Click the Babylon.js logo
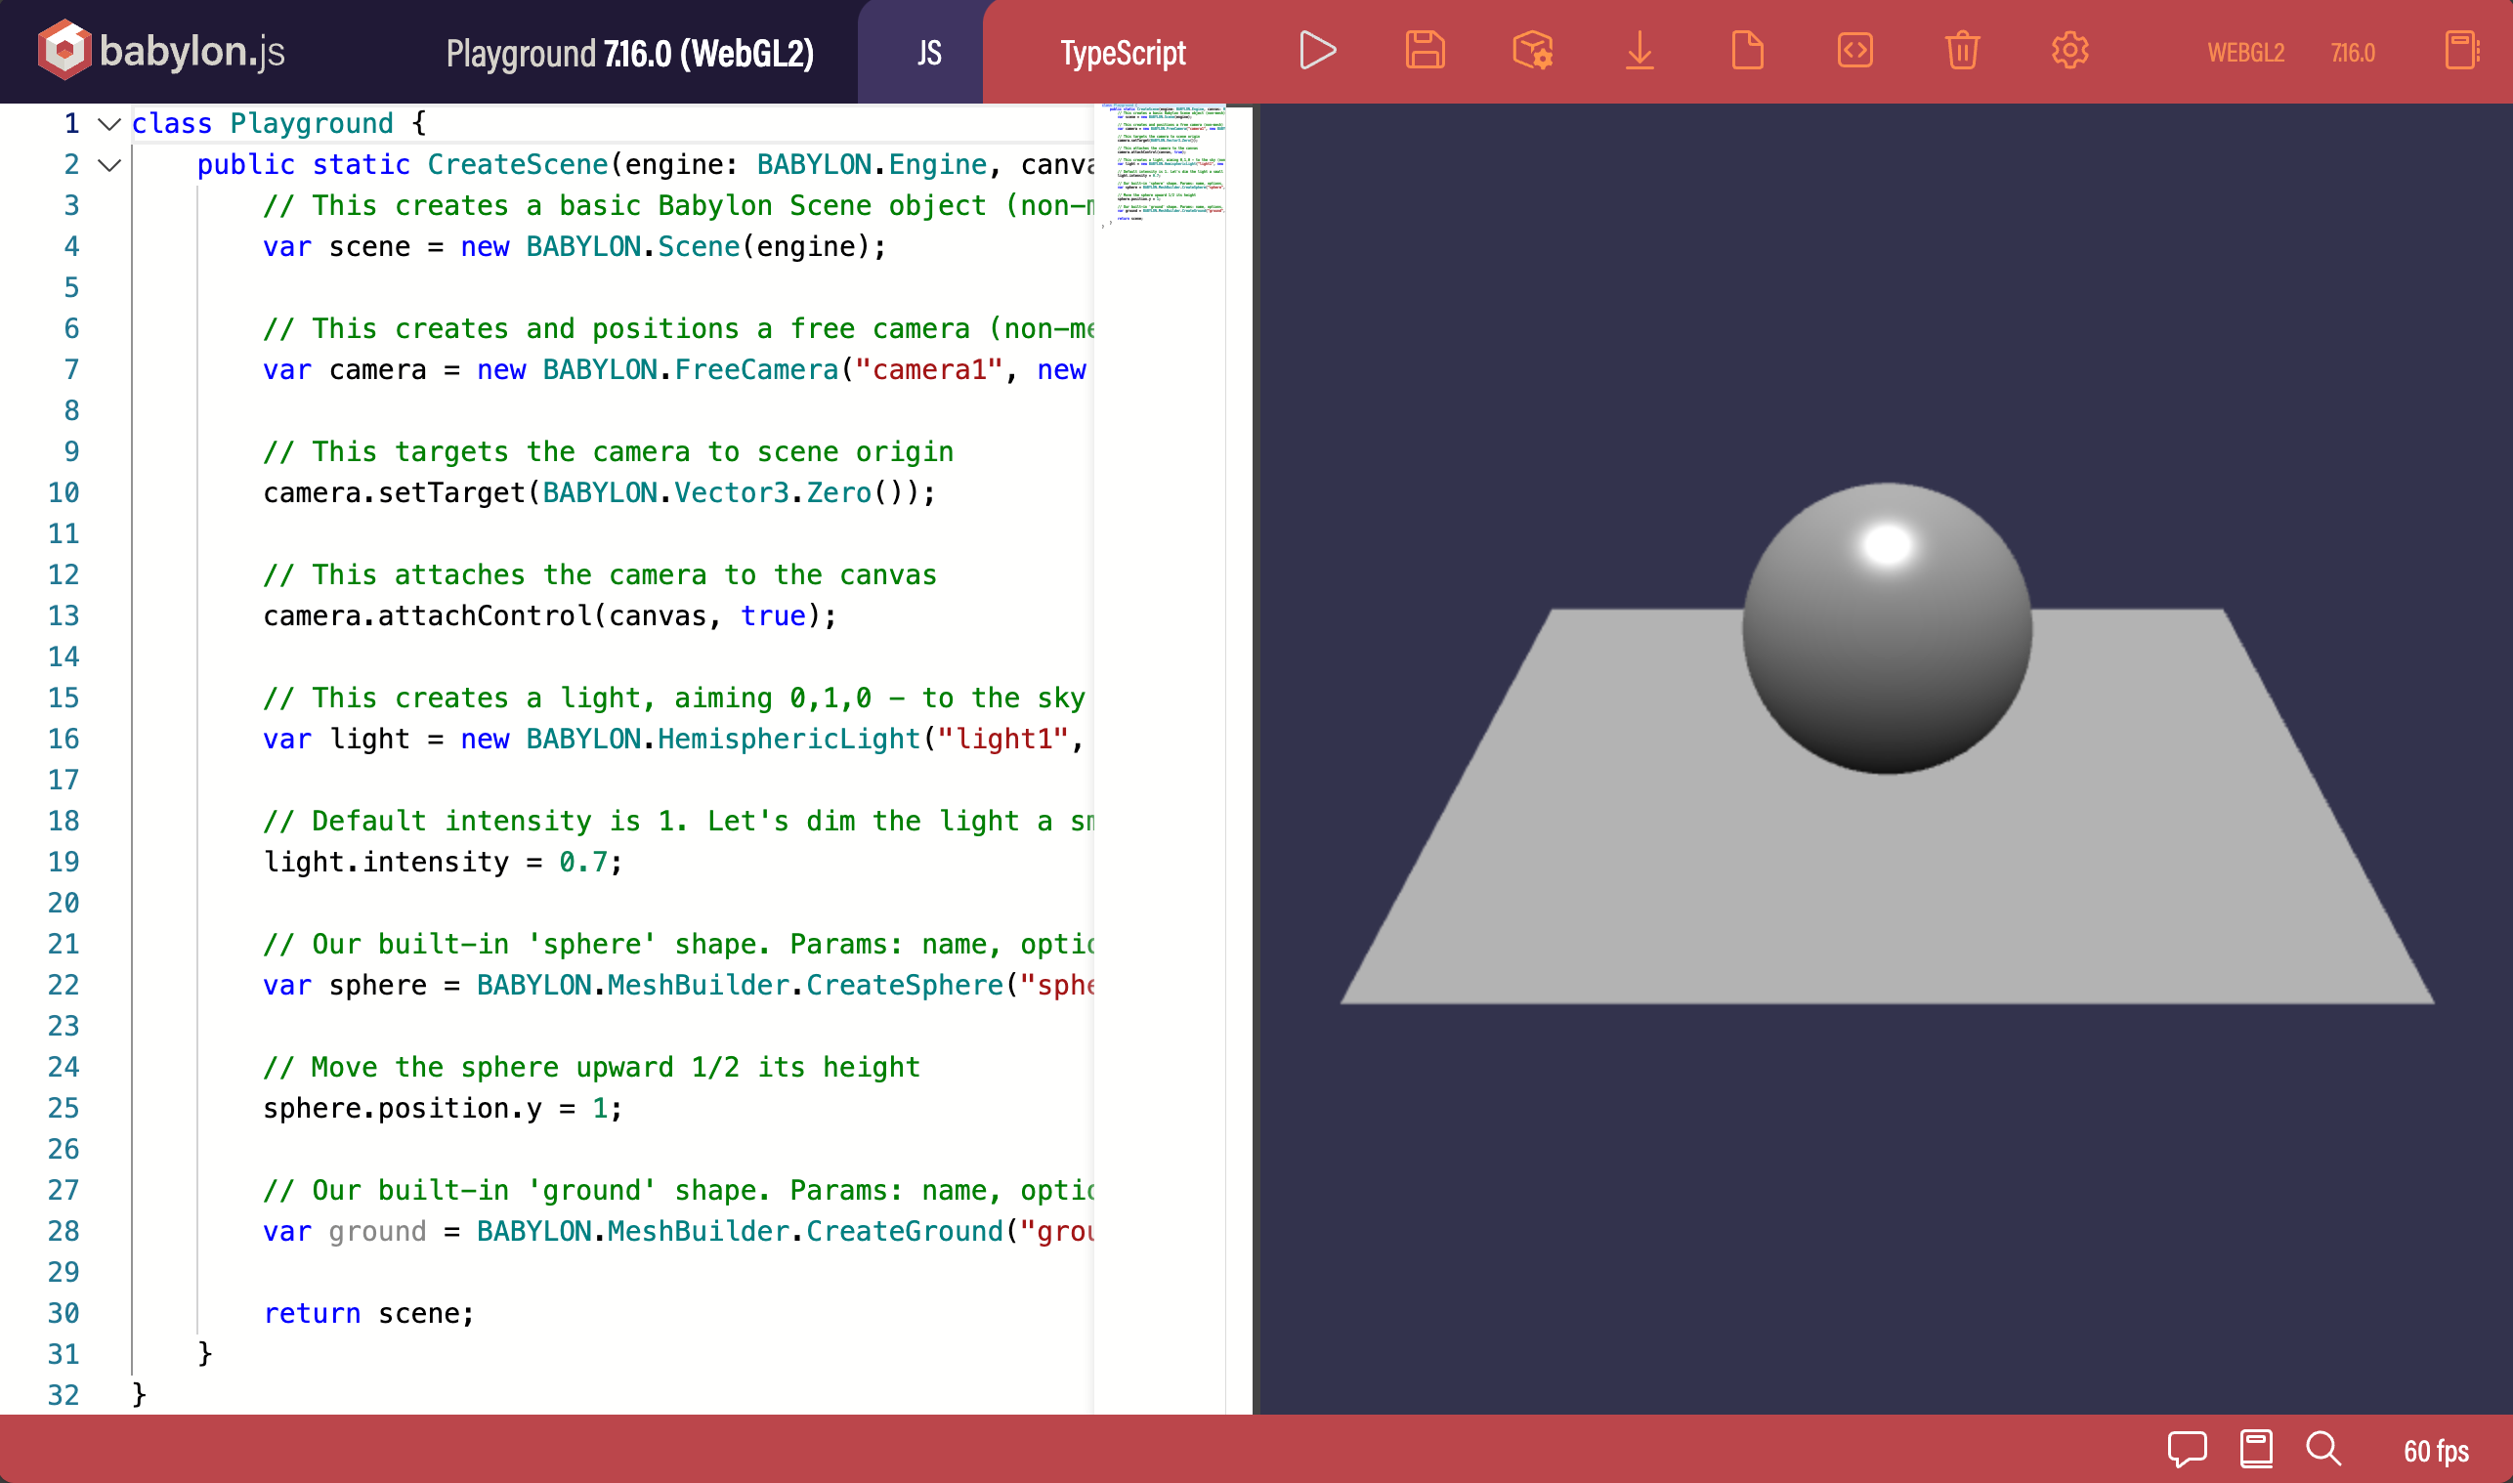The height and width of the screenshot is (1483, 2513). (161, 50)
